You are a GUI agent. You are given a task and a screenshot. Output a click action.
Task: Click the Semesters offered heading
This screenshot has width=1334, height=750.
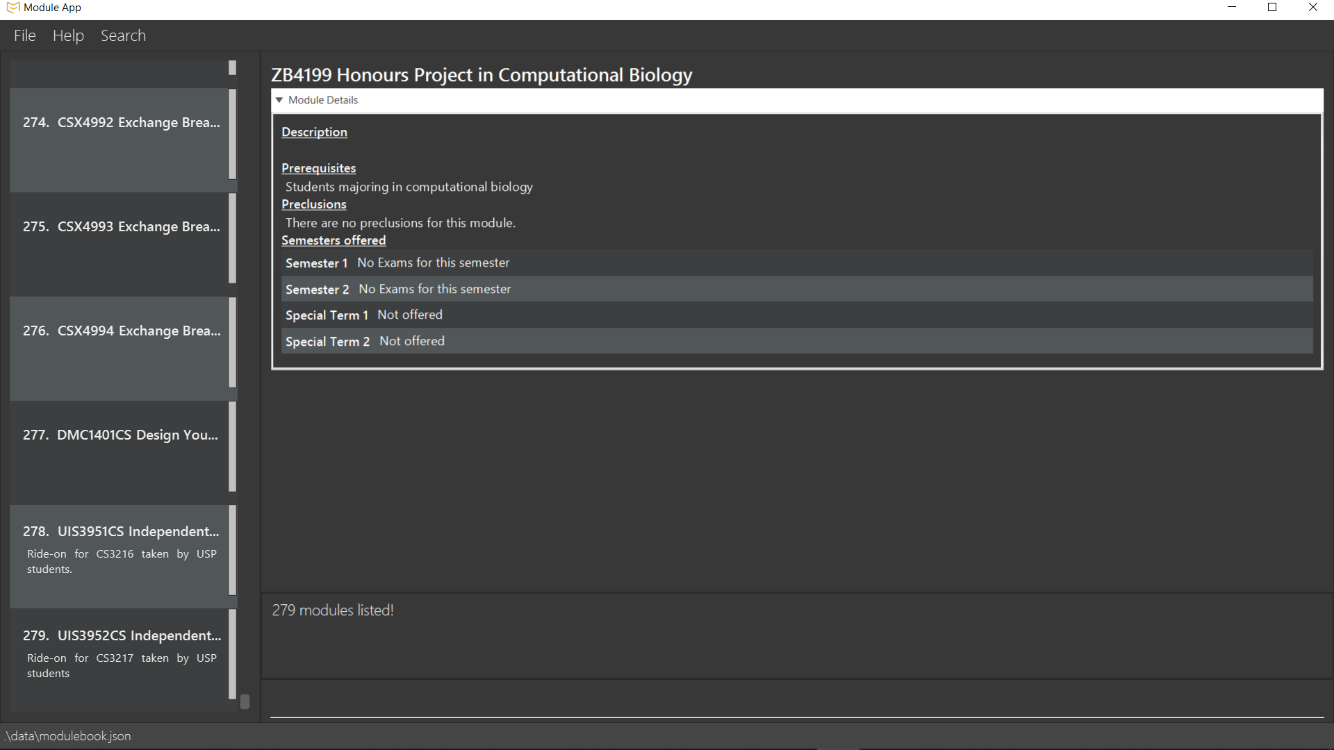click(333, 240)
